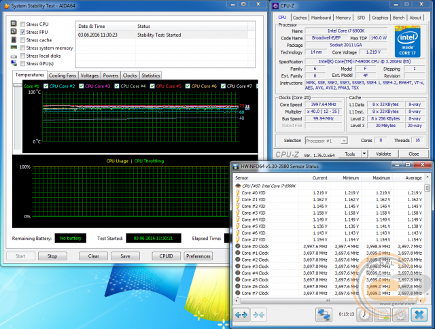This screenshot has height=329, width=435.
Task: Click the Save button in AIDA64
Action: click(x=125, y=256)
